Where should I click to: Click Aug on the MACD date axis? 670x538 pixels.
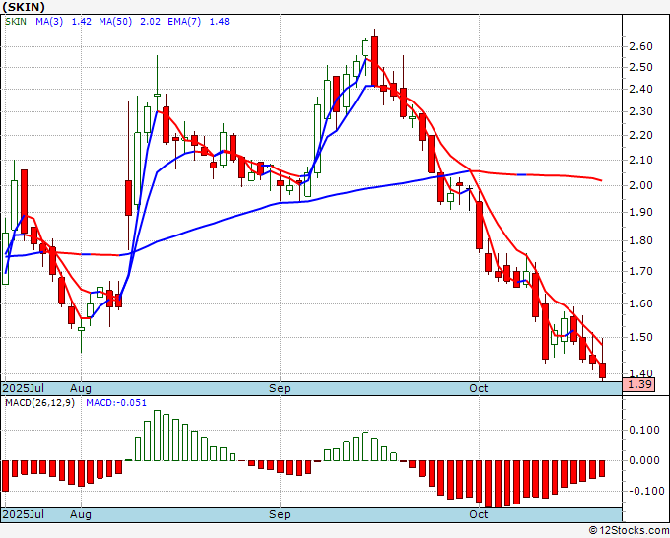pyautogui.click(x=81, y=514)
